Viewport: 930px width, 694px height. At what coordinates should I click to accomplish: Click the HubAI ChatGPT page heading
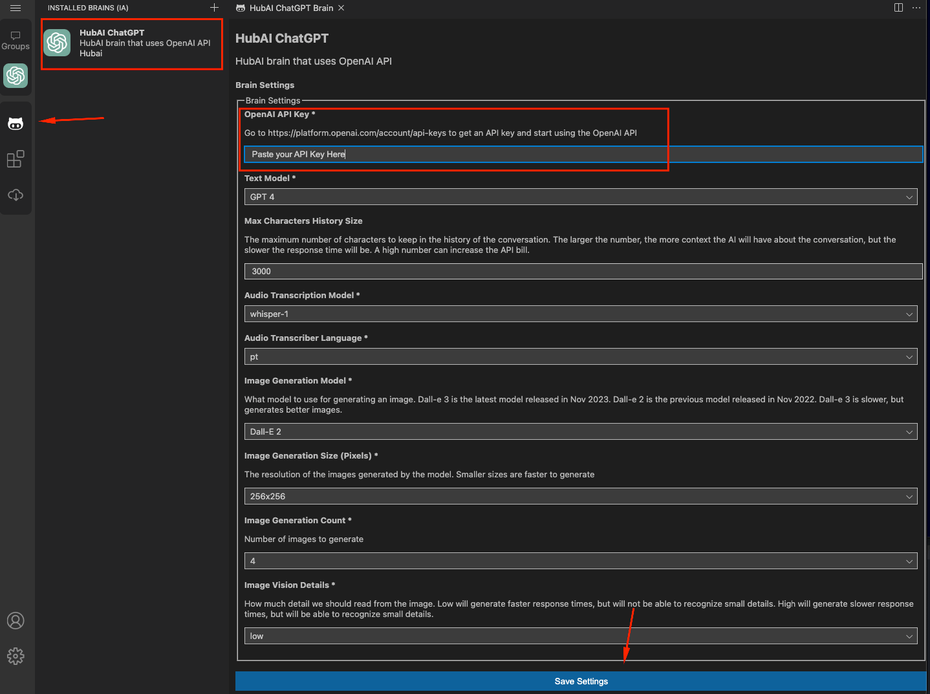pos(282,38)
